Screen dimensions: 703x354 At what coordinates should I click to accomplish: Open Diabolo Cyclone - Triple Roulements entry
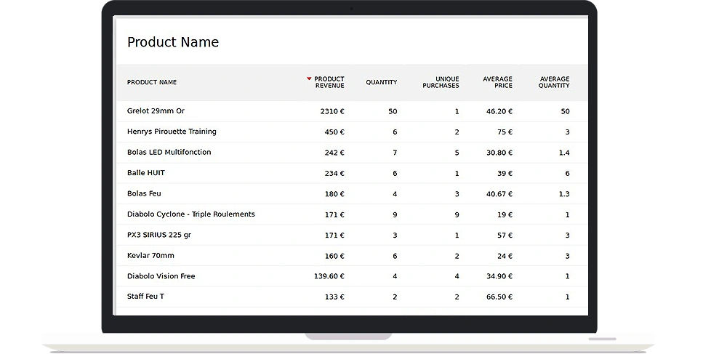coord(190,214)
